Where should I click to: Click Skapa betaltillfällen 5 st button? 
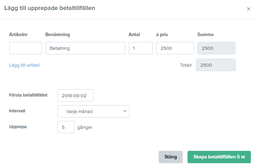219,157
